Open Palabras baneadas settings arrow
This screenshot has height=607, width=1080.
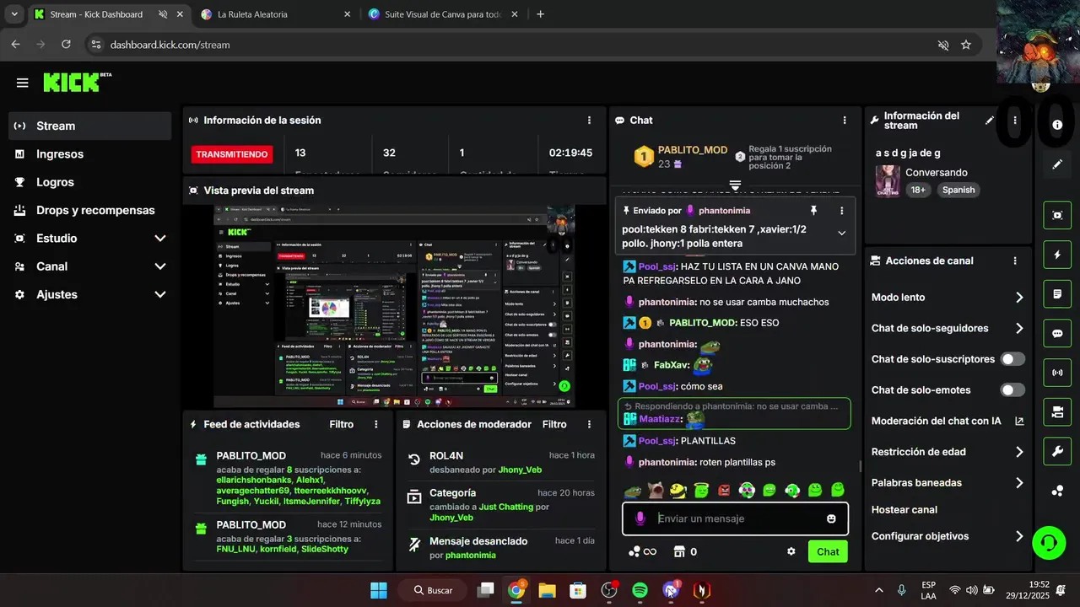1019,483
